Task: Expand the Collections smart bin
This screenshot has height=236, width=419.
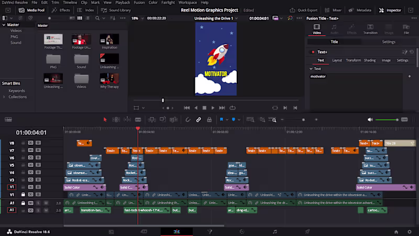Action: 4,96
